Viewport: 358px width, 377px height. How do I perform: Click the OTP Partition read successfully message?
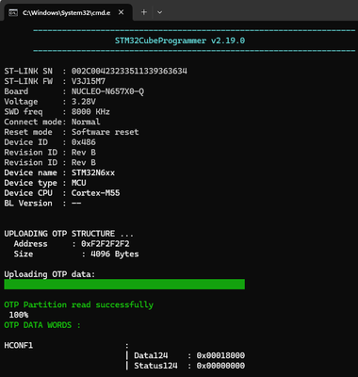click(79, 304)
